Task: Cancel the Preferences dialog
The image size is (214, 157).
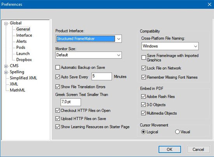Action: (x=198, y=149)
